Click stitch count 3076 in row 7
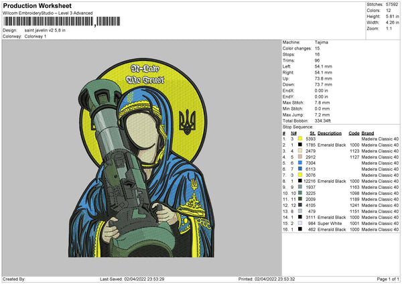Viewport: 402px width, 284px height. 310,175
